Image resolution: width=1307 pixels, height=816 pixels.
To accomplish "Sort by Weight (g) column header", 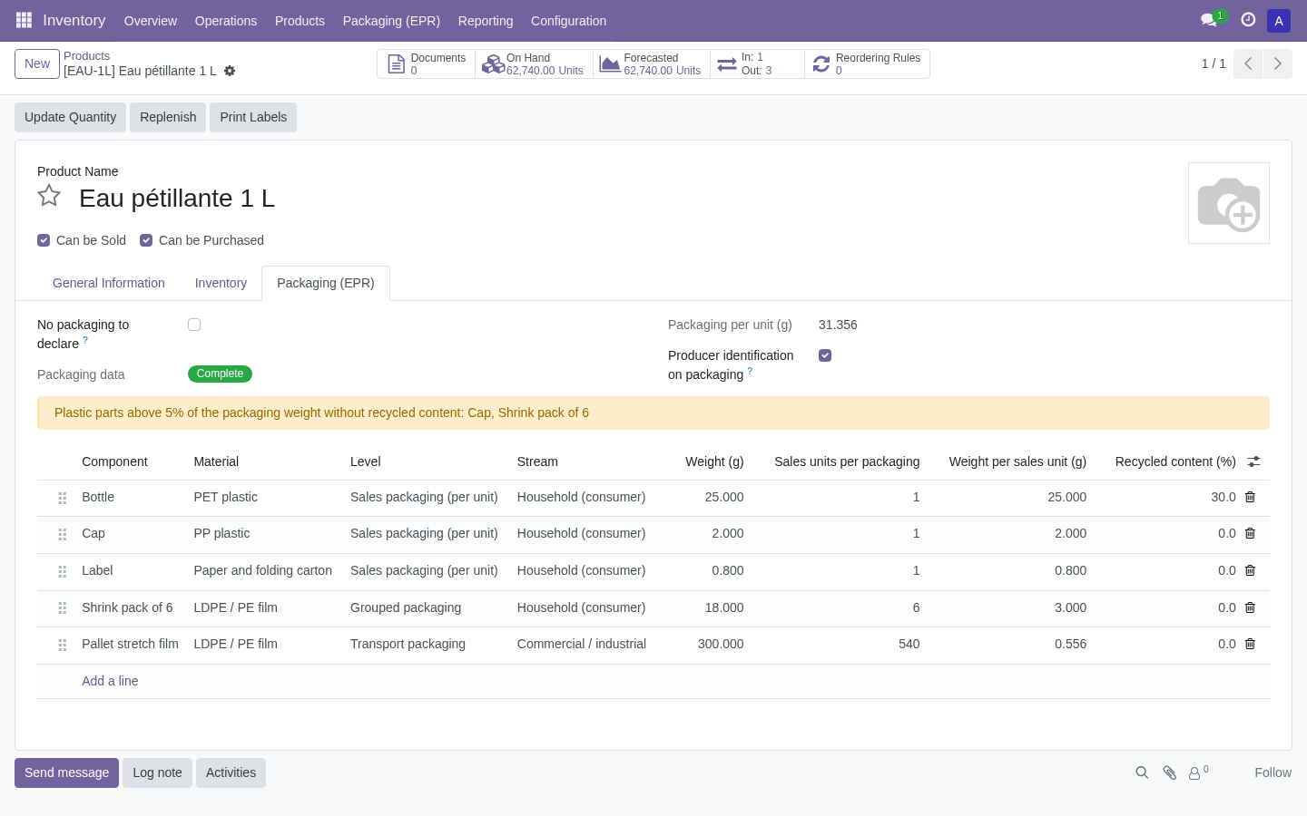I will point(714,461).
